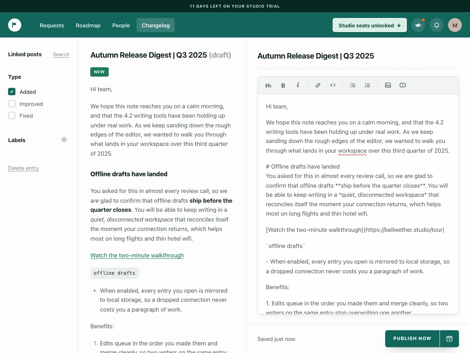Check the Fixed type checkbox
Screen dimensions: 470x353
[x=12, y=116]
